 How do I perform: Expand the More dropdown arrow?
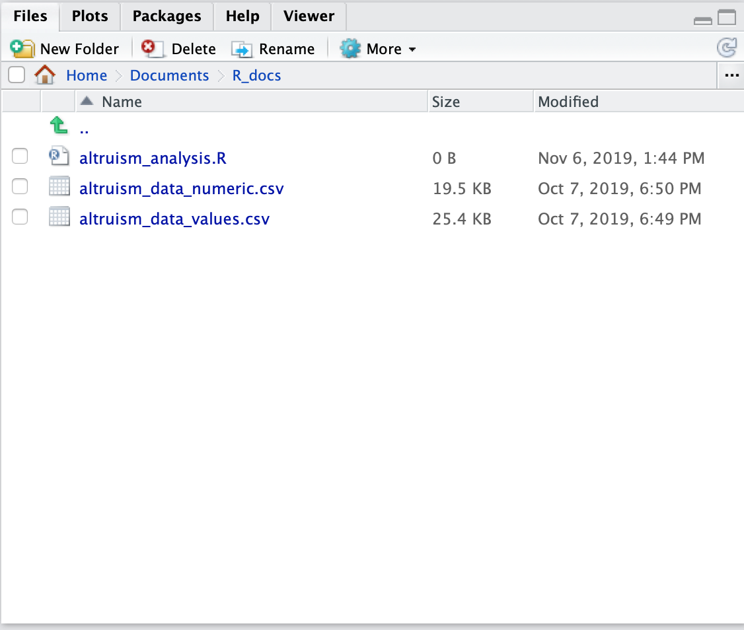point(412,50)
